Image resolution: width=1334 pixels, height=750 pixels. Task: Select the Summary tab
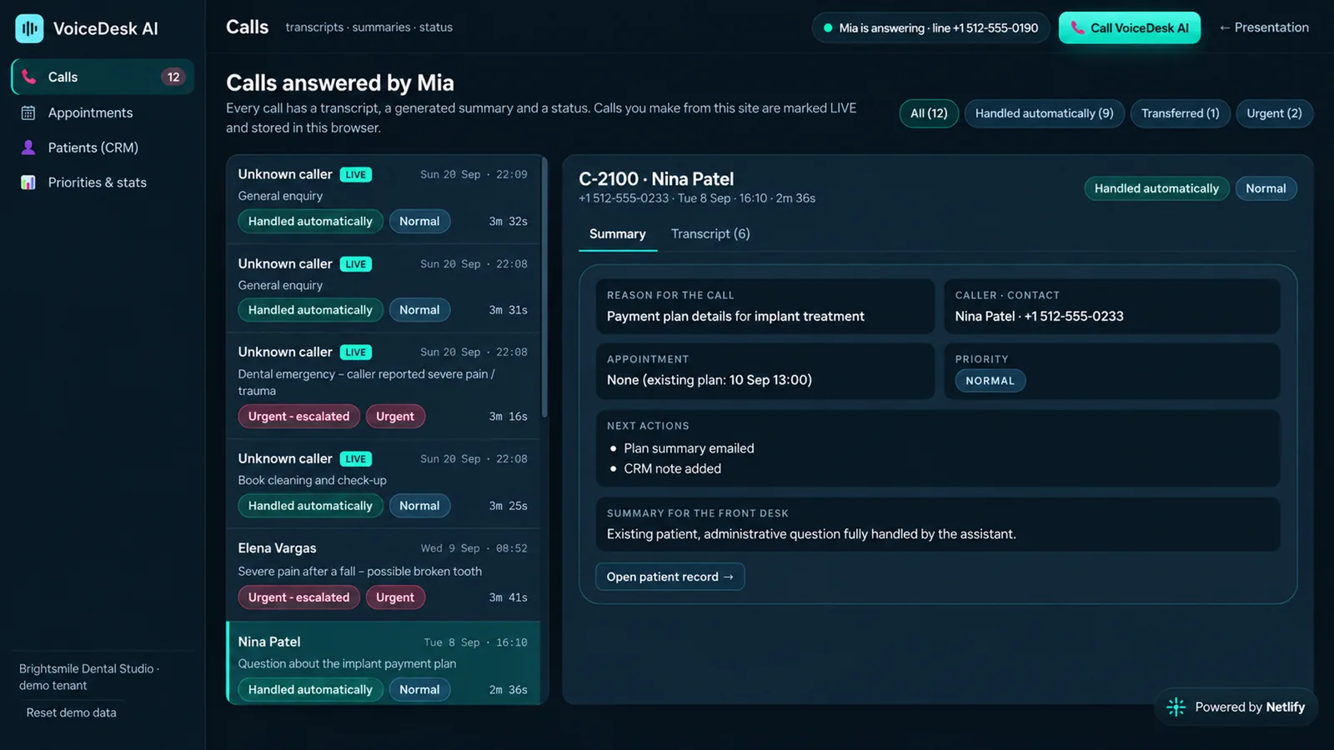(x=618, y=234)
